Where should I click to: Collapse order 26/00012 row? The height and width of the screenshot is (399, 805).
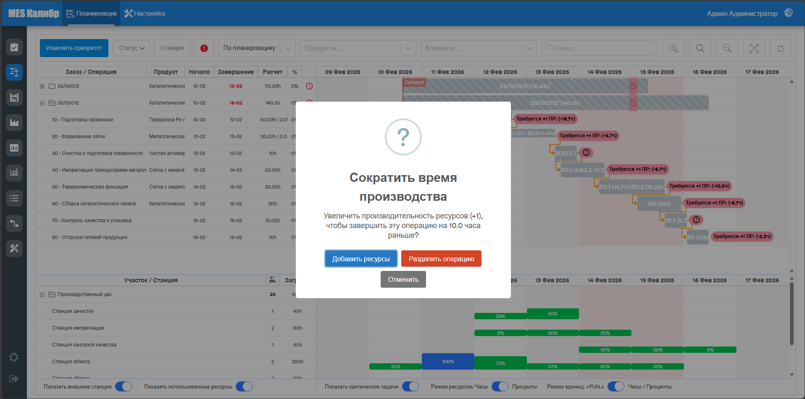click(x=42, y=103)
